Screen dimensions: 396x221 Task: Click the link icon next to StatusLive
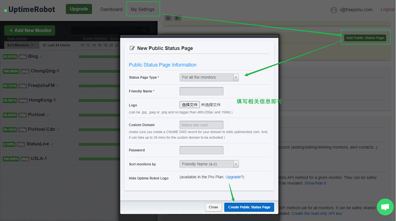point(52,144)
